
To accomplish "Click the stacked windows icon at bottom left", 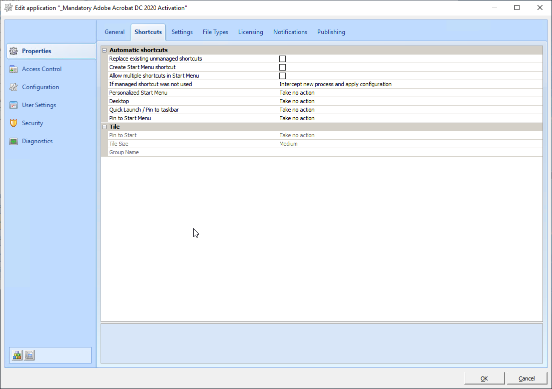I will (x=30, y=355).
